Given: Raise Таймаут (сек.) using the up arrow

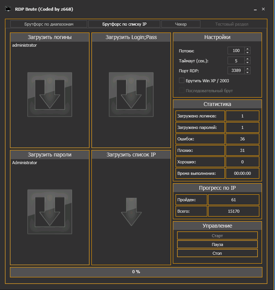Looking at the screenshot, I should coord(247,59).
